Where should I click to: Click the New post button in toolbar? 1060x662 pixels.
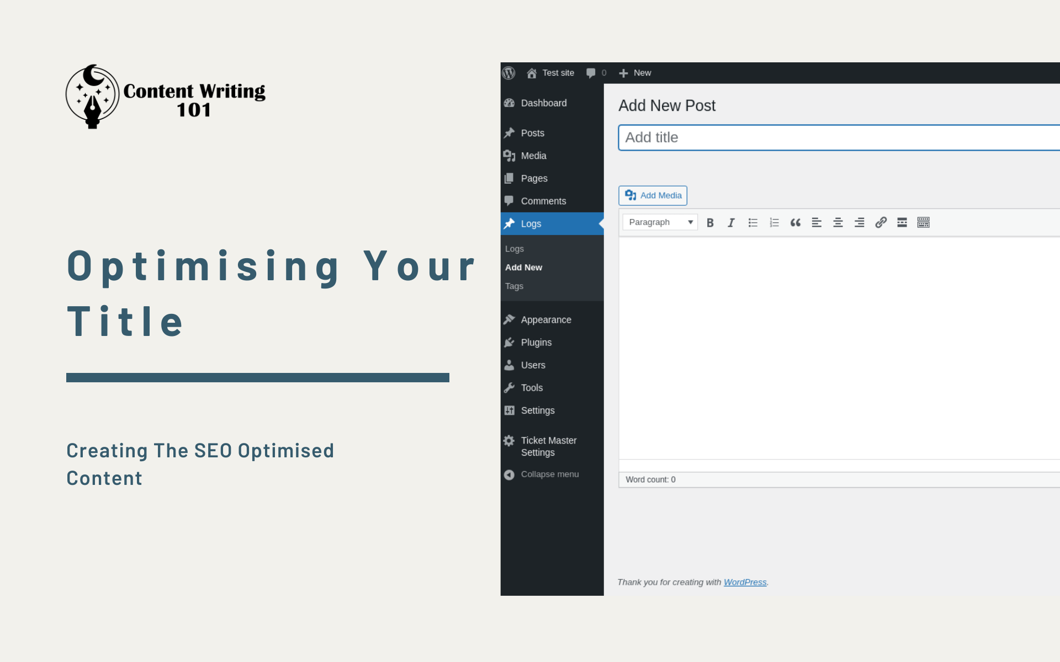tap(635, 72)
